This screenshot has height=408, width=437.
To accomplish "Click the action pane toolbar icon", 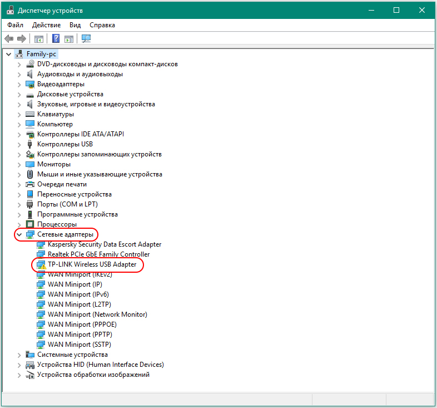I will click(69, 39).
